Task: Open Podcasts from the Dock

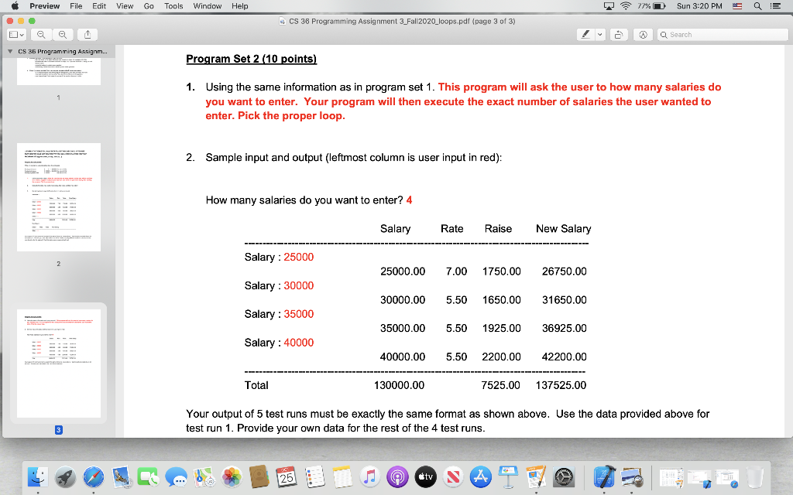Action: point(397,476)
